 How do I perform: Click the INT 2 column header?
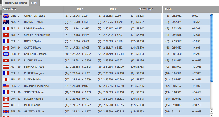(x=113, y=9)
